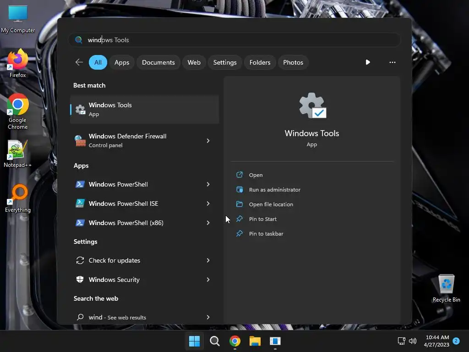This screenshot has height=352, width=469.
Task: Click taskbar Search magnifier icon
Action: [214, 341]
